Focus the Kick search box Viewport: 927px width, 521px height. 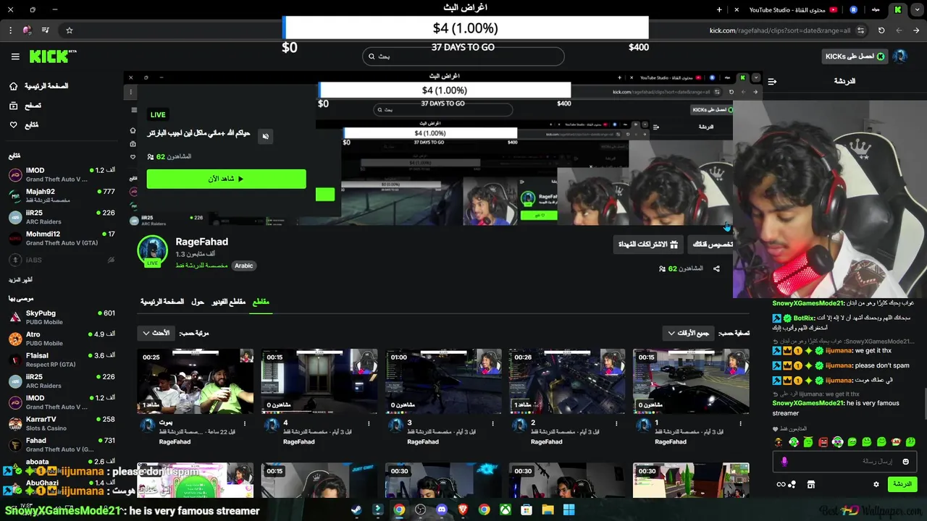463,56
